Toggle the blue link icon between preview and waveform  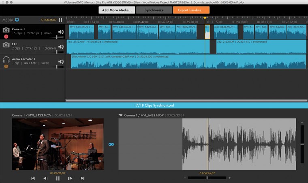point(111,144)
